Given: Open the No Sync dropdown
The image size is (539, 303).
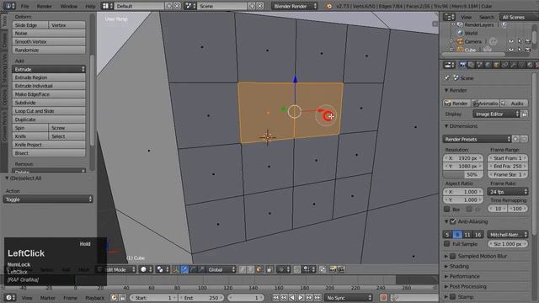Looking at the screenshot, I should pyautogui.click(x=349, y=298).
